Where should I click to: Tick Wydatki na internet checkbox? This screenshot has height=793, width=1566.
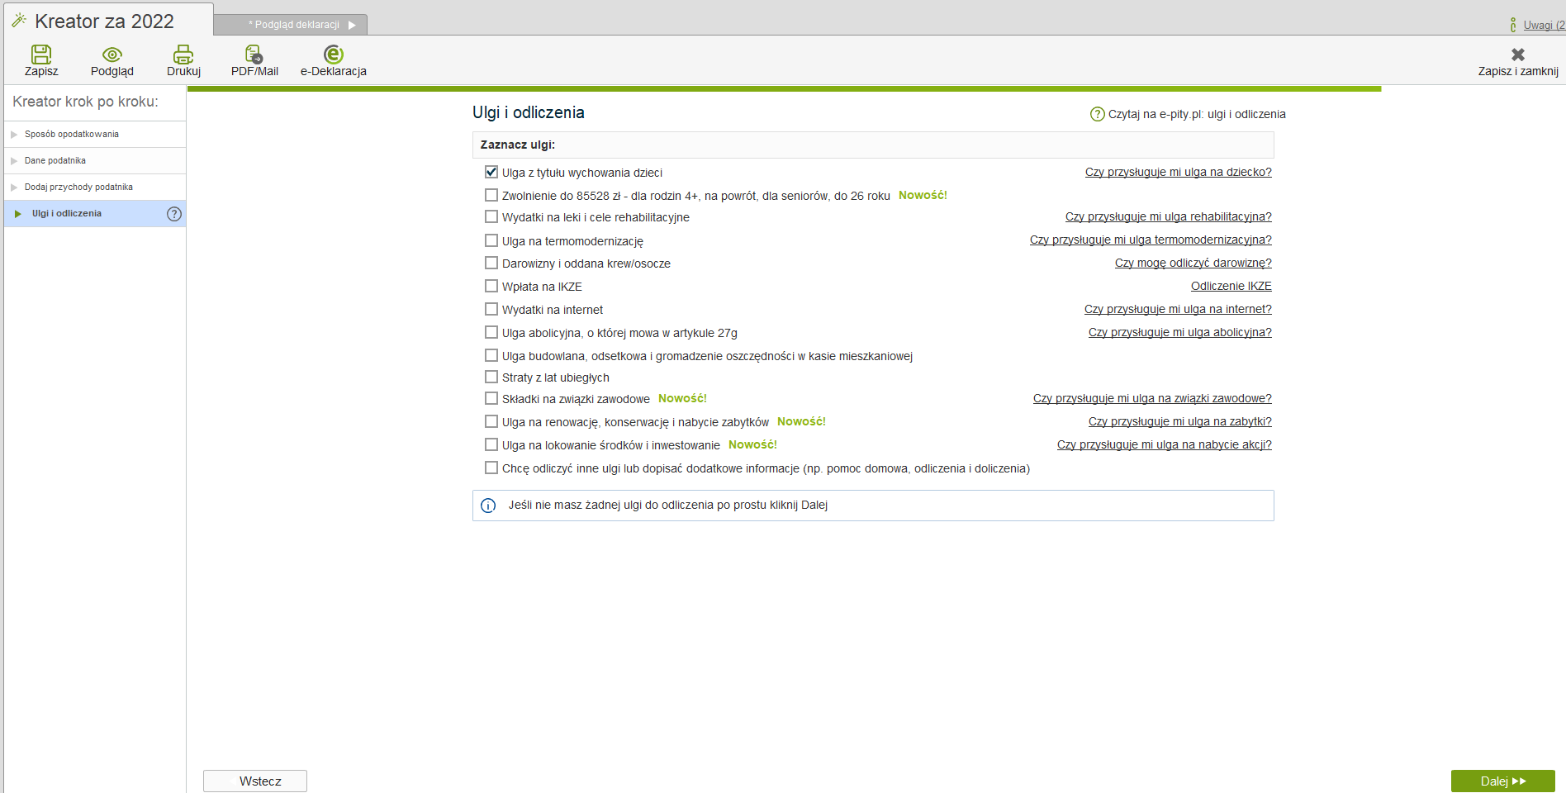pos(491,310)
